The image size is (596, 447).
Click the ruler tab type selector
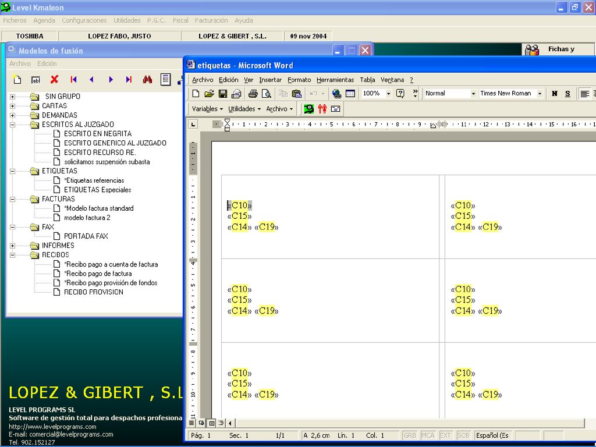[x=193, y=125]
